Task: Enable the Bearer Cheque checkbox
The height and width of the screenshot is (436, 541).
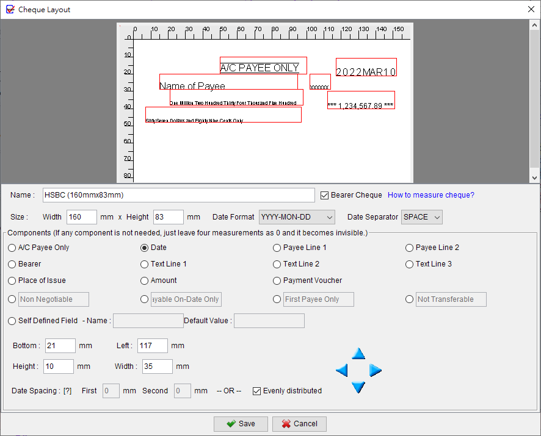Action: pos(324,195)
